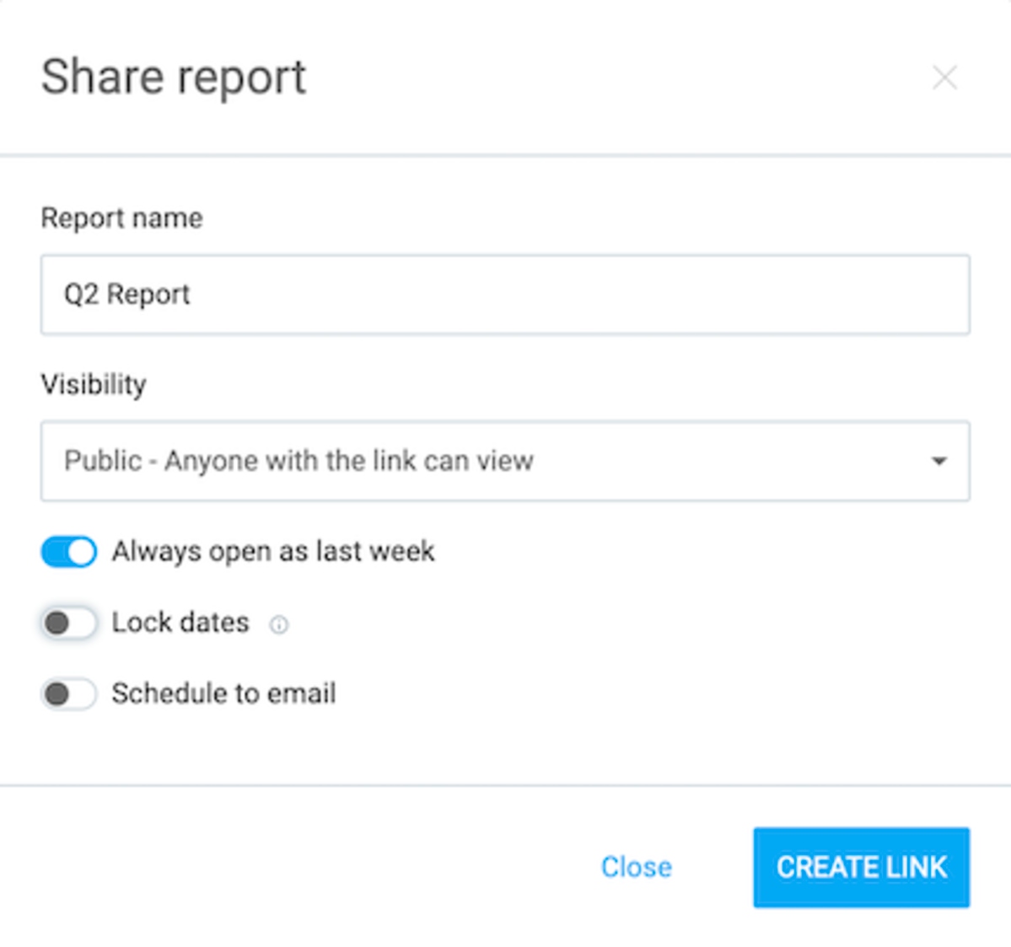Screen dimensions: 1011x947
Task: Click the caret arrow in the Visibility field
Action: [938, 461]
